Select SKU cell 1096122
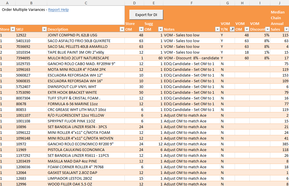This screenshot has height=186, width=289. [x=31, y=133]
